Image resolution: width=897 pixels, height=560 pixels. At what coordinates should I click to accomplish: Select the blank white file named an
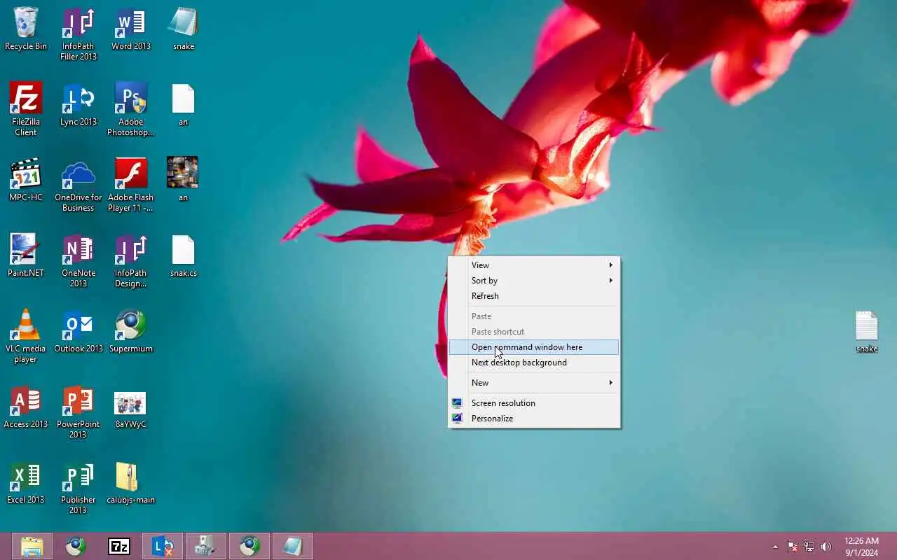pos(184,104)
